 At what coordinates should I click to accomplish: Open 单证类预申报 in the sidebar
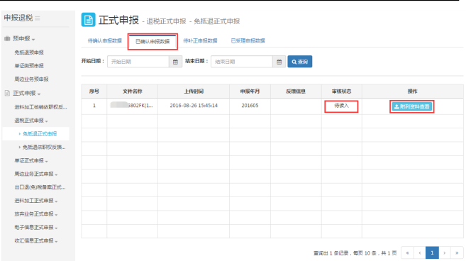point(29,66)
